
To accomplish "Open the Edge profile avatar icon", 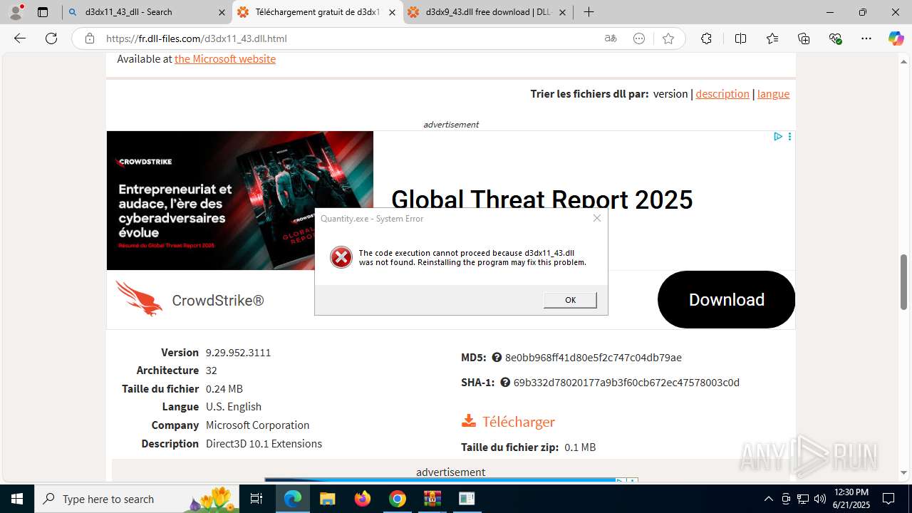I will pos(16,12).
